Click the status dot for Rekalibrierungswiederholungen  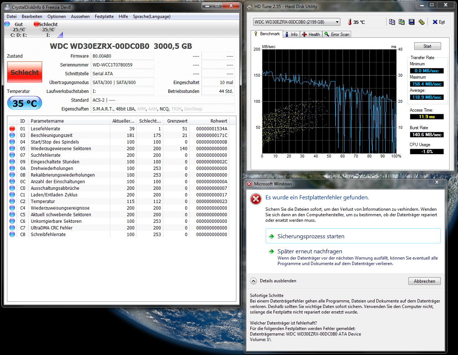[12, 175]
